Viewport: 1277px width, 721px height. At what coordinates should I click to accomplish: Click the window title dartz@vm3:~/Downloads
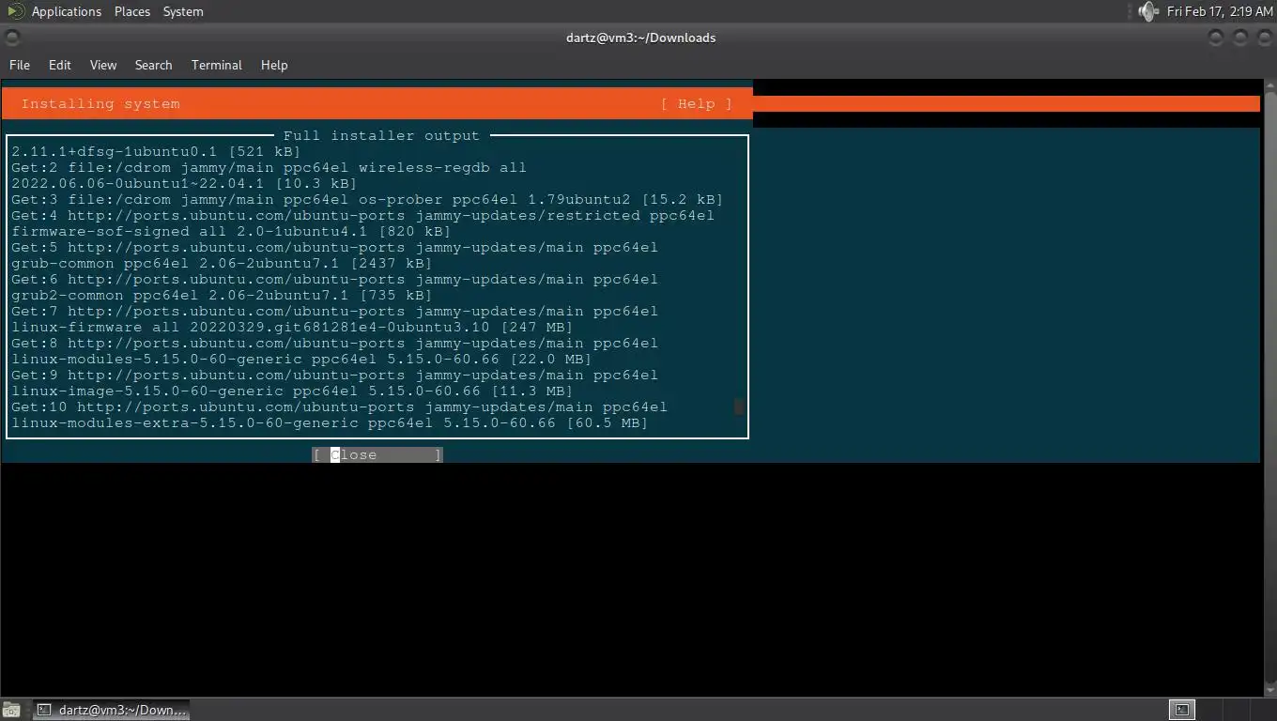click(641, 38)
